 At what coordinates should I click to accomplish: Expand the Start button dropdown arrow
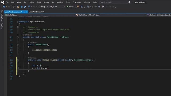coord(74,7)
